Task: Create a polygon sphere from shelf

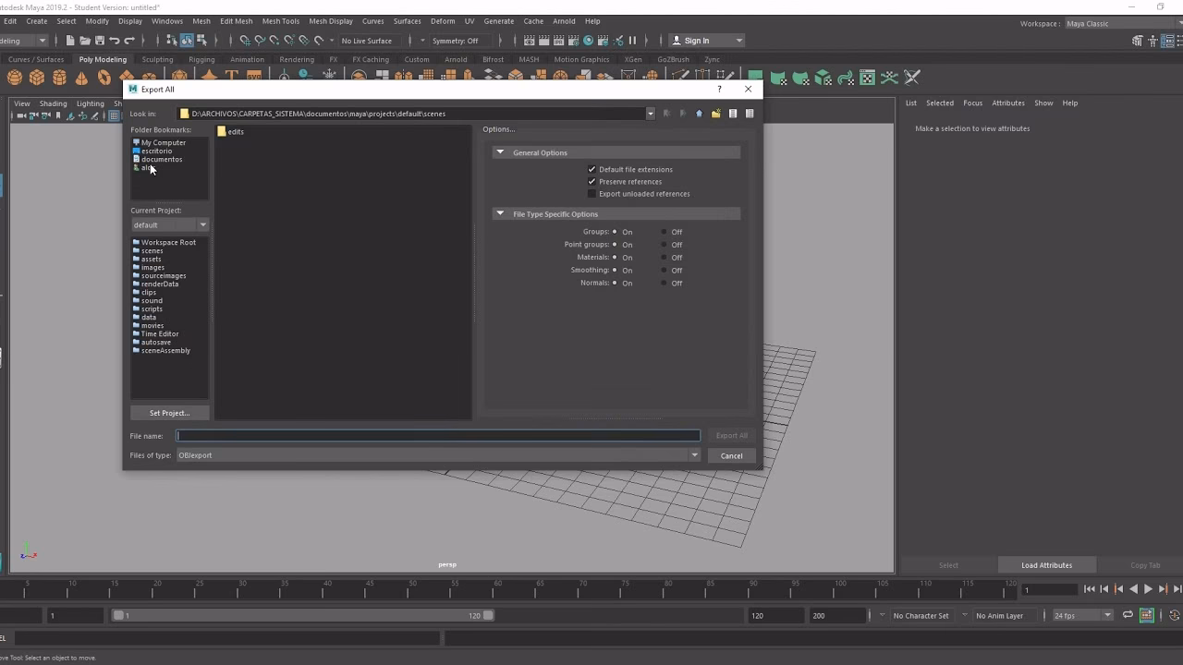Action: click(15, 78)
